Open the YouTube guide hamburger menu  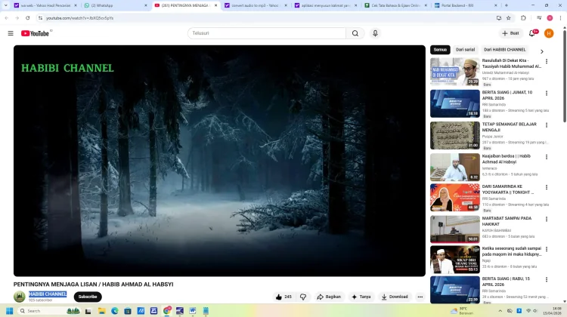pos(11,33)
